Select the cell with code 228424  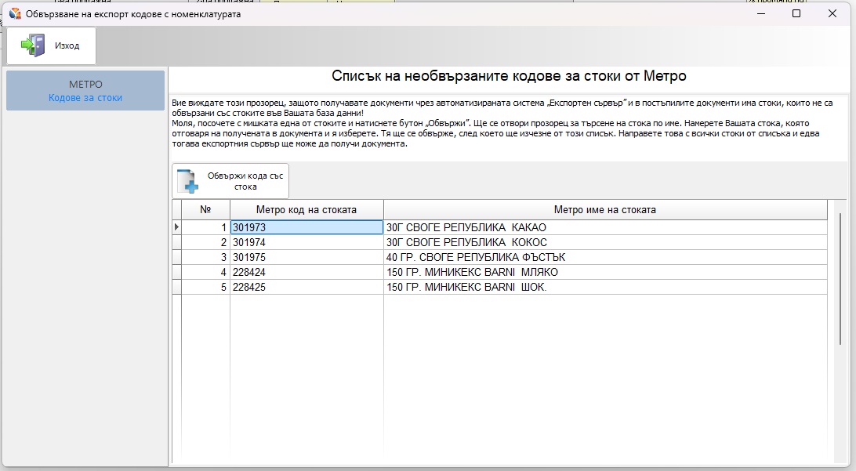(306, 272)
